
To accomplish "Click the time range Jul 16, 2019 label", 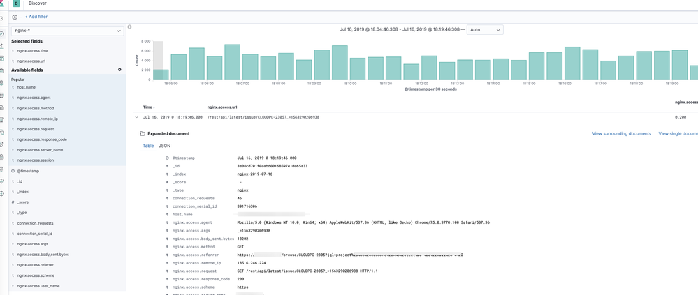I will [x=400, y=30].
